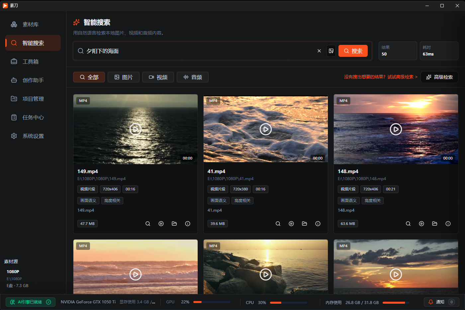Click the play icon in 148.mp4 action row

point(421,224)
